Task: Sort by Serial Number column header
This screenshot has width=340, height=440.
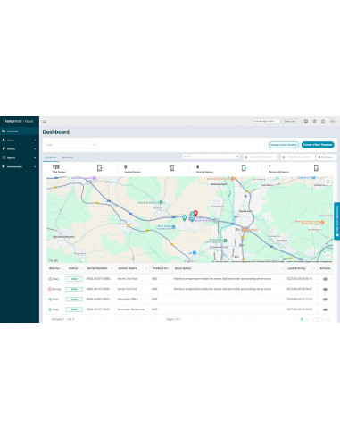Action: 99,268
